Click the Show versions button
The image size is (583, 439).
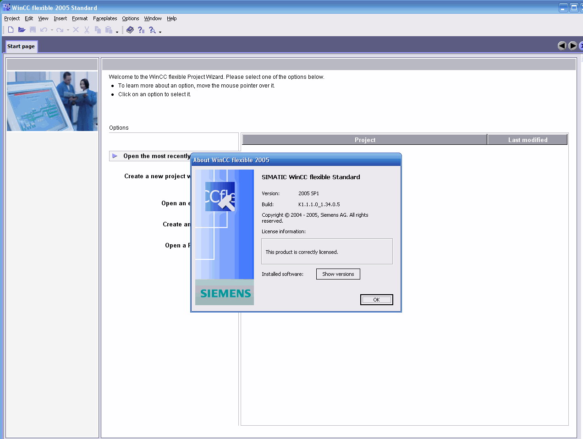point(338,274)
